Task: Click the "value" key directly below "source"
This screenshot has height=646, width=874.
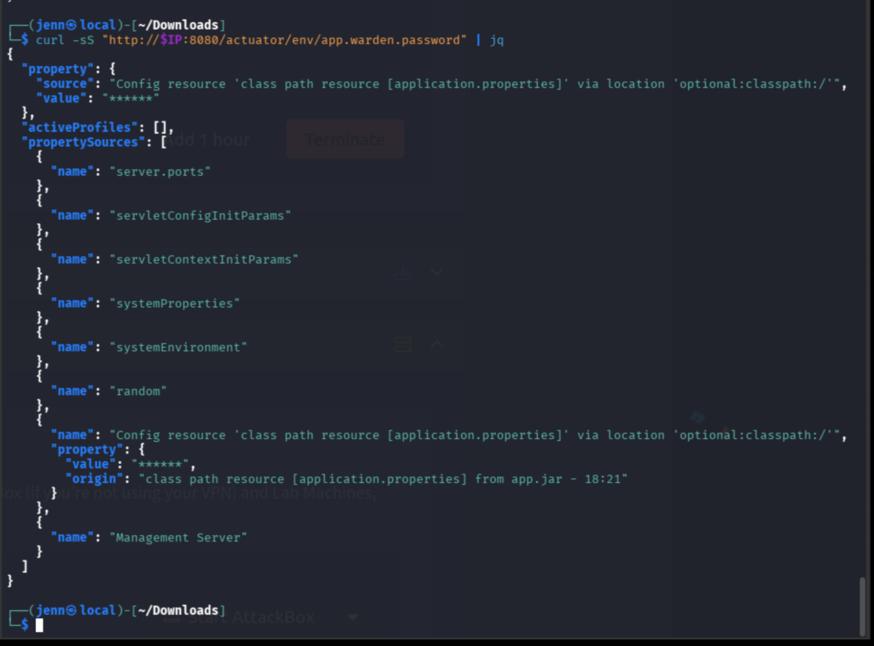Action: click(62, 98)
